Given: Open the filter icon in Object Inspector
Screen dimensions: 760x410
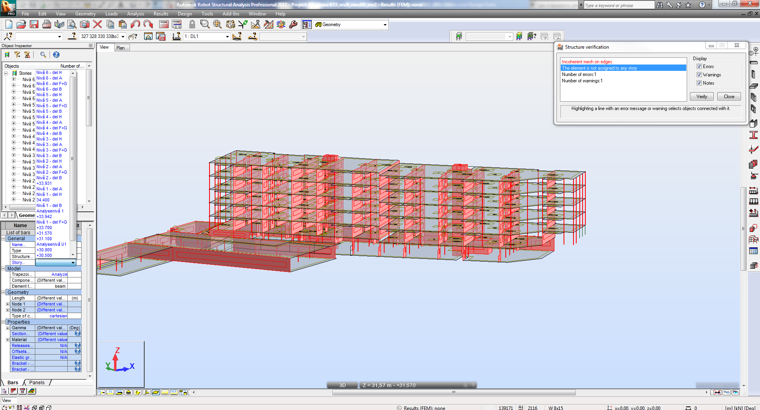Looking at the screenshot, I should coord(17,55).
